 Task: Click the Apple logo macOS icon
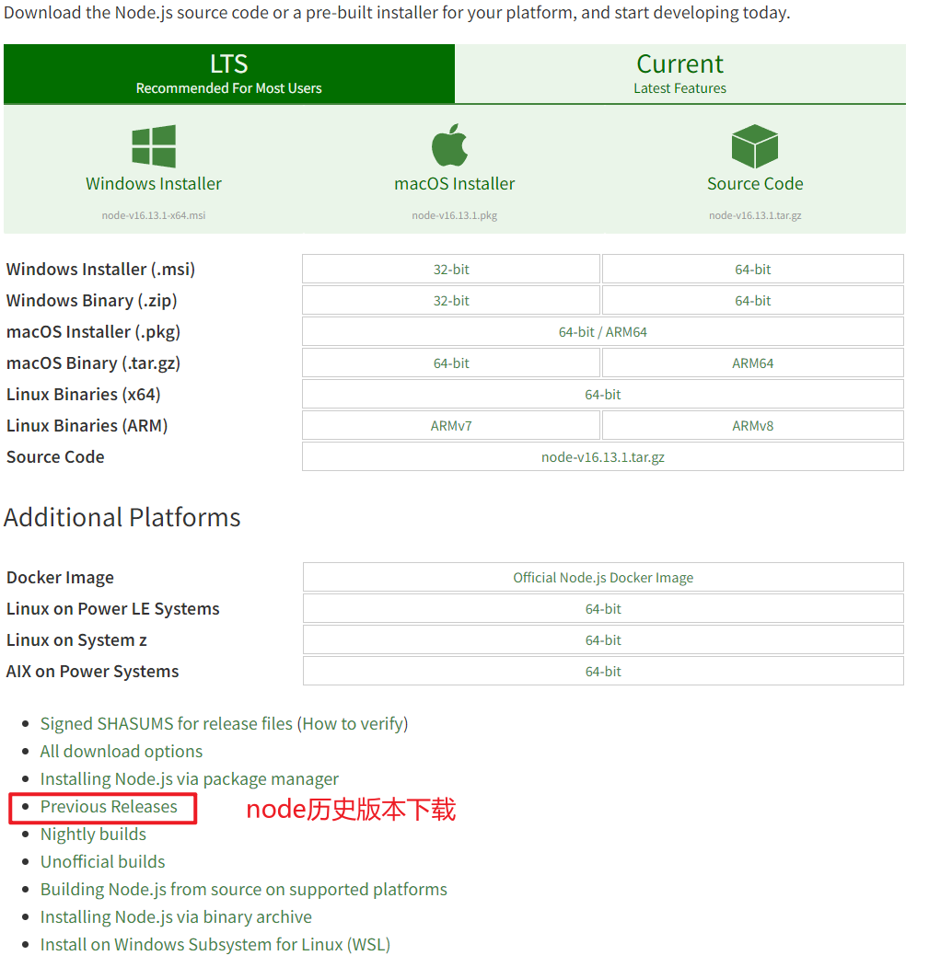point(449,145)
